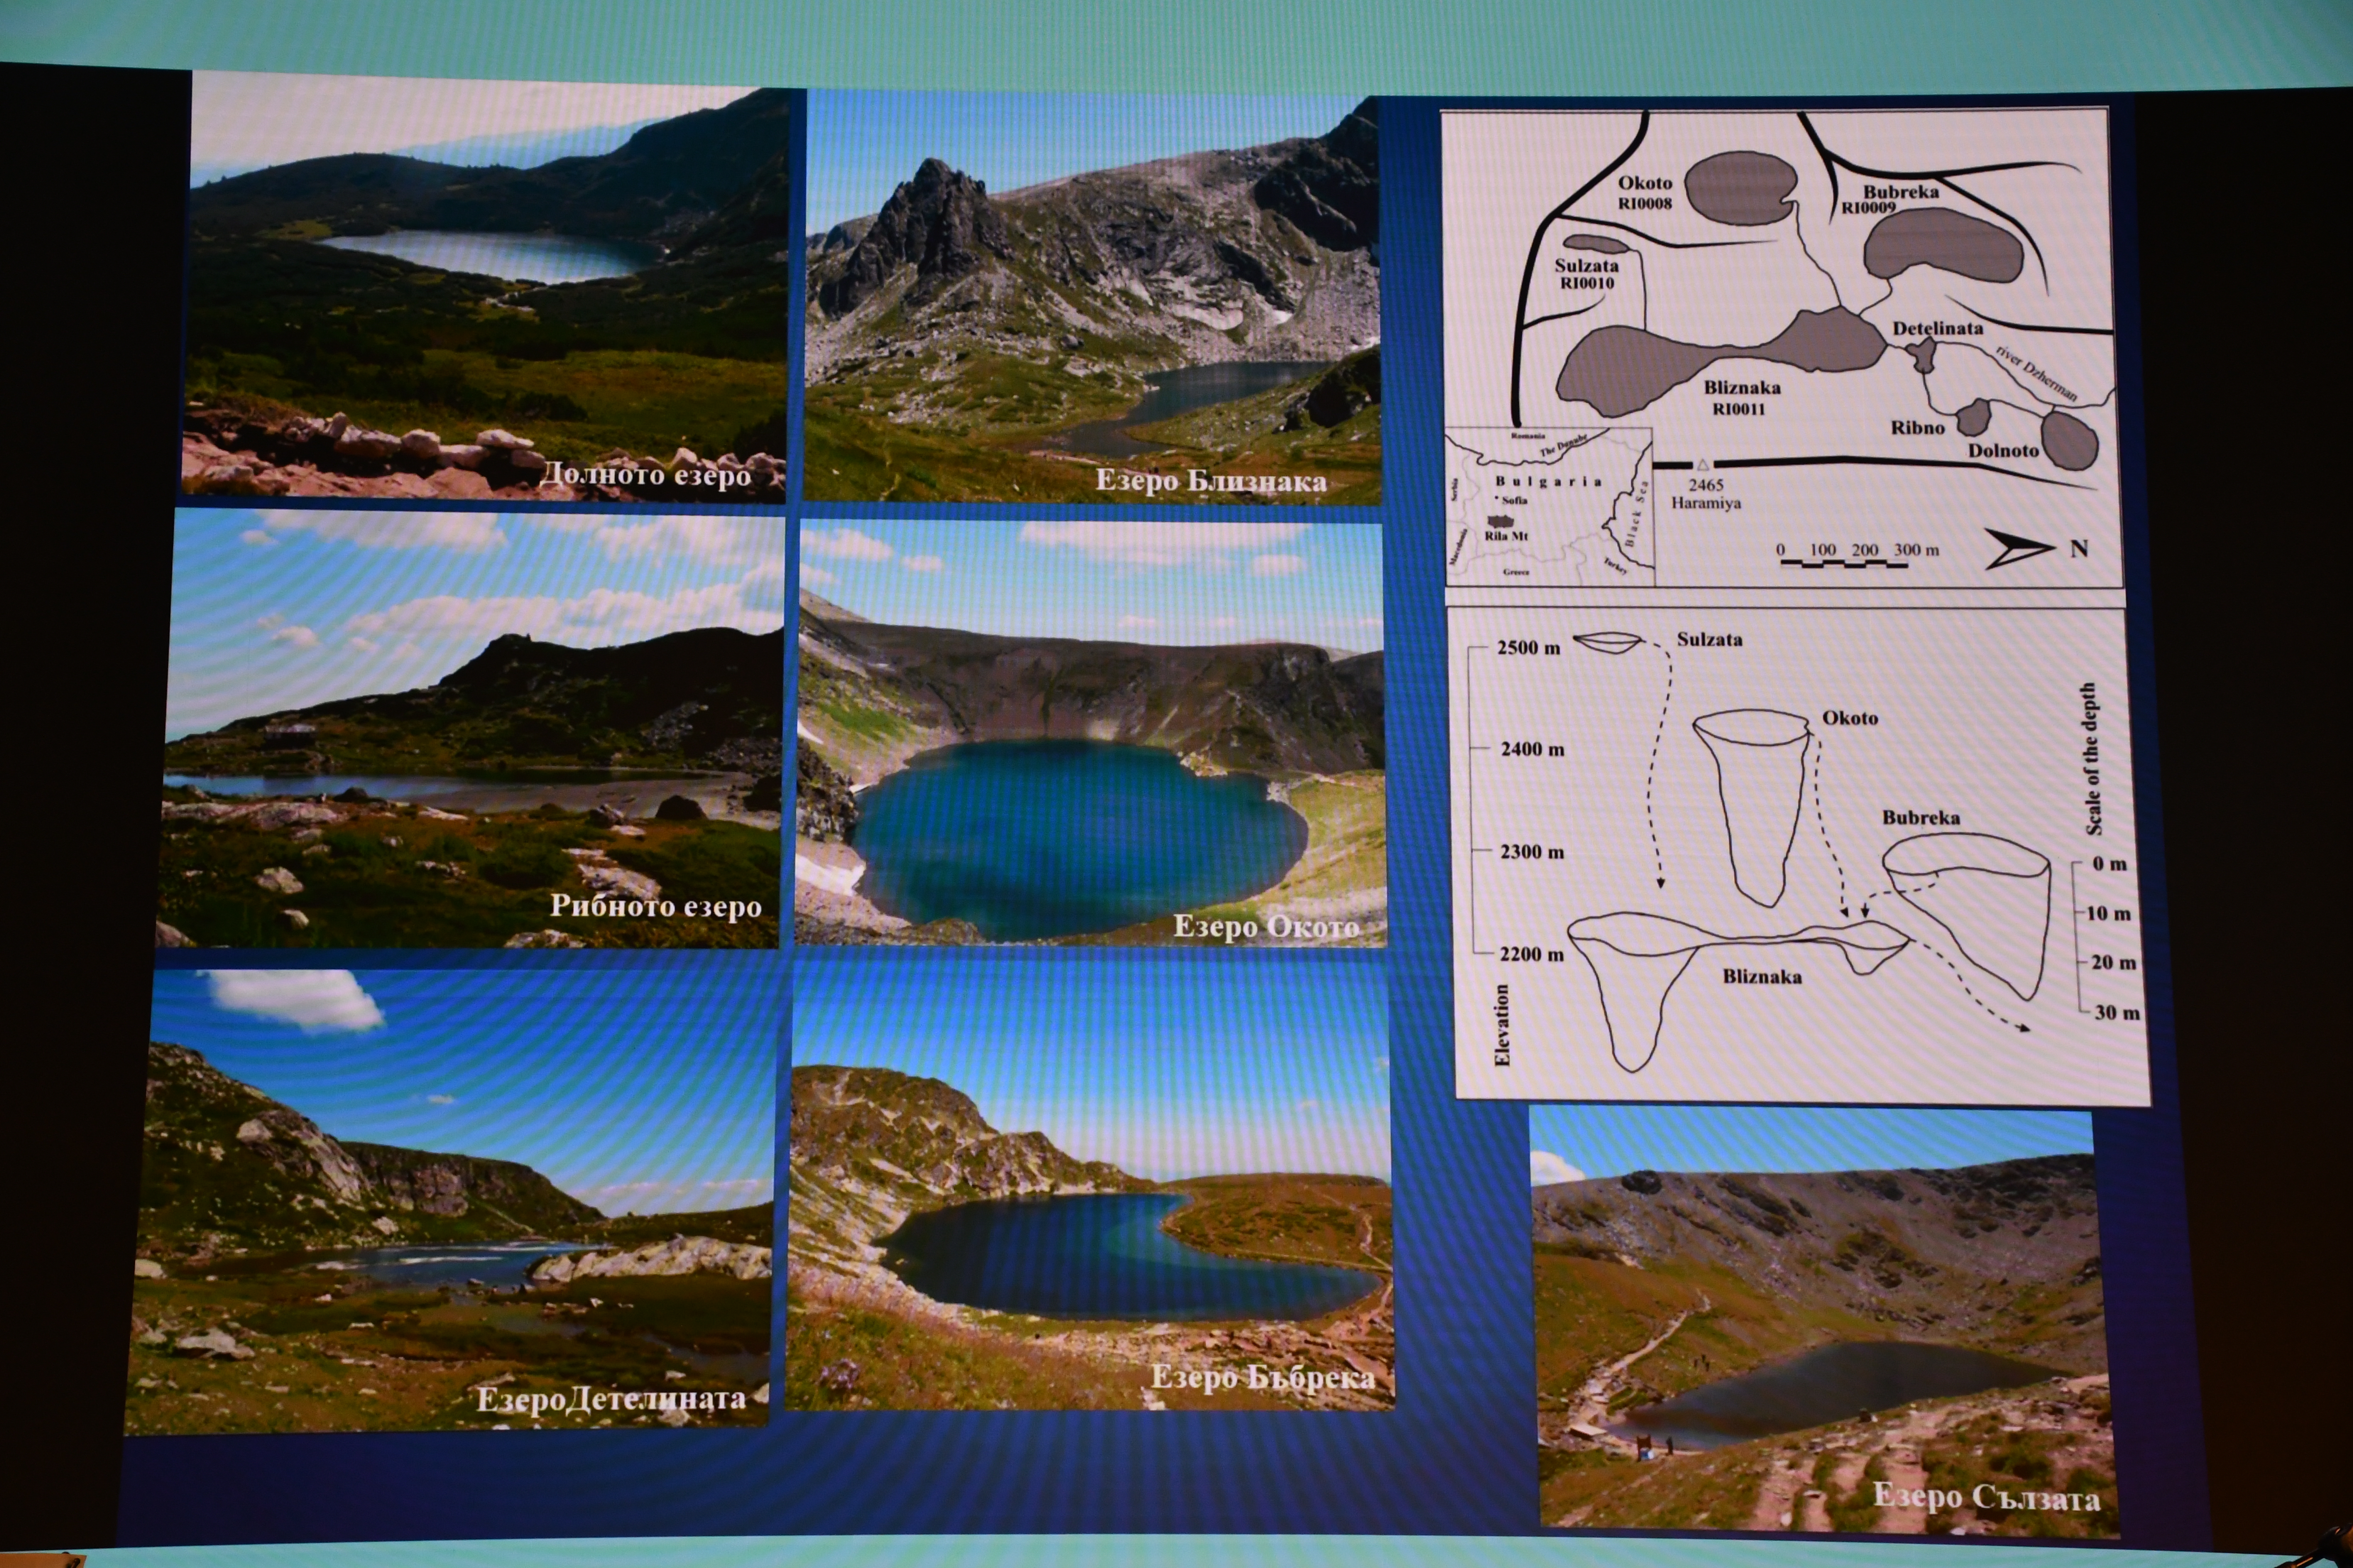2353x1568 pixels.
Task: Click the Рибното езеро caption
Action: (x=656, y=906)
